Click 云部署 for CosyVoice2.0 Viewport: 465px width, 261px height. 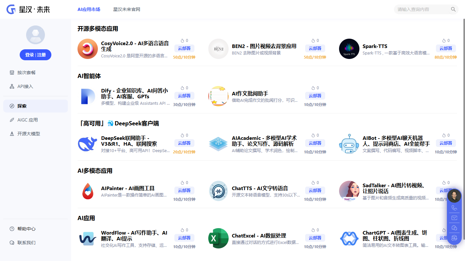pos(184,48)
